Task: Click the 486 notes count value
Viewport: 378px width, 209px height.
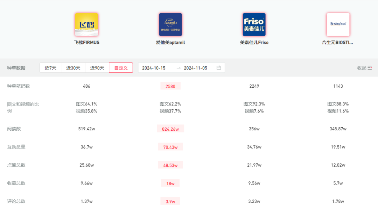Action: click(x=86, y=86)
